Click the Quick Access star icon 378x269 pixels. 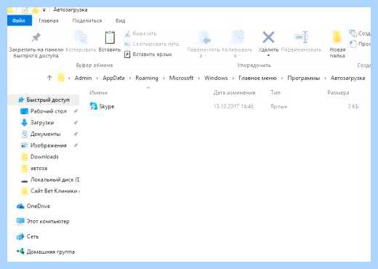coord(21,100)
